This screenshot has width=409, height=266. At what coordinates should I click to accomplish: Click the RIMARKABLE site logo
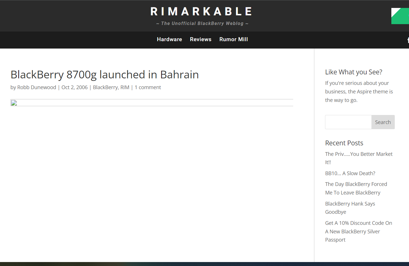[x=202, y=12]
